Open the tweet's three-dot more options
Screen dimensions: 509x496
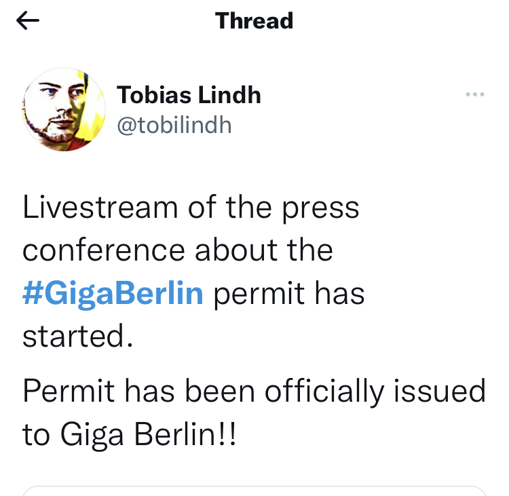tap(475, 95)
